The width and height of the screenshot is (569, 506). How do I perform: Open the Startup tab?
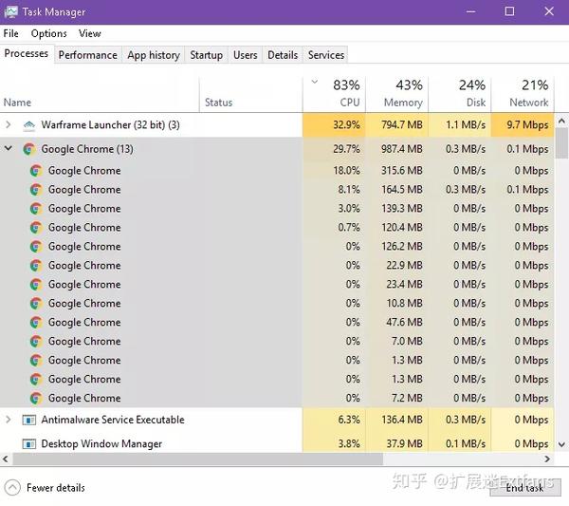pyautogui.click(x=206, y=55)
